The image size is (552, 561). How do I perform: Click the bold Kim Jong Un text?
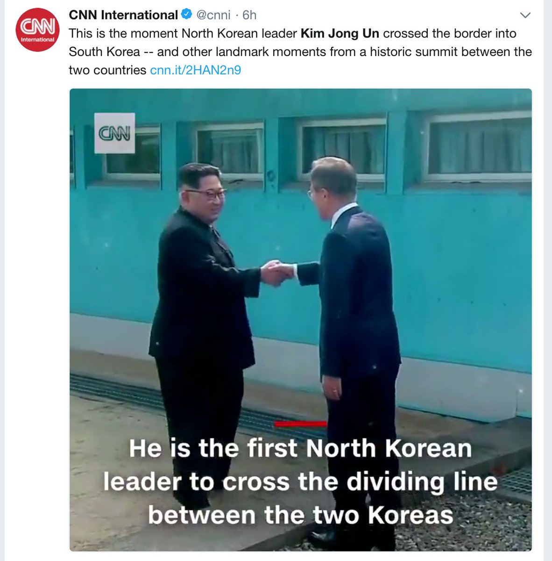coord(340,34)
